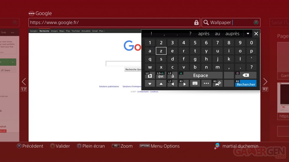Click Précédent at the bottom bar
The image size is (289, 162).
[x=30, y=146]
